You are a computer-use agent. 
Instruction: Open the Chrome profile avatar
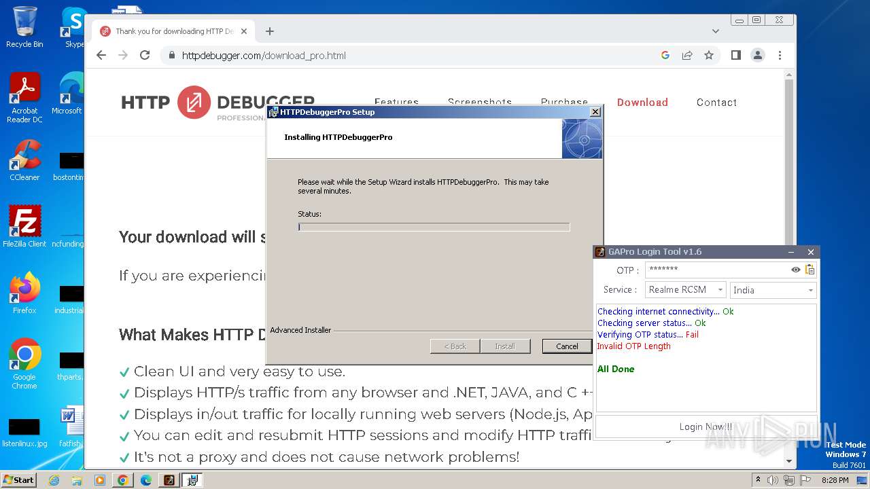[758, 56]
